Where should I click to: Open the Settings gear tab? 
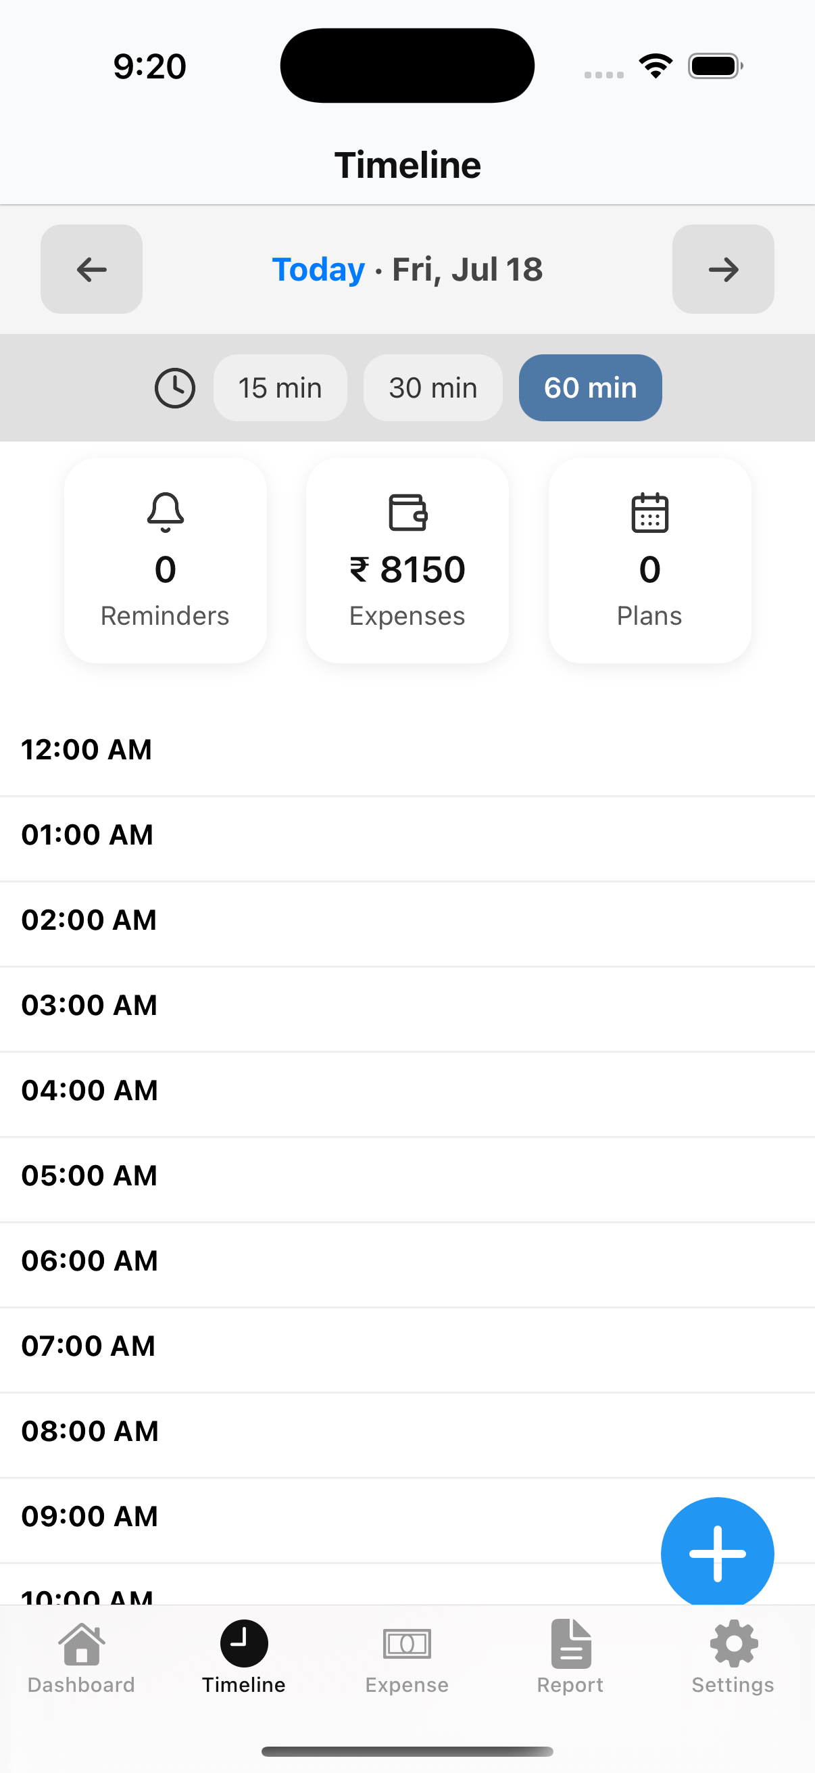coord(733,1657)
